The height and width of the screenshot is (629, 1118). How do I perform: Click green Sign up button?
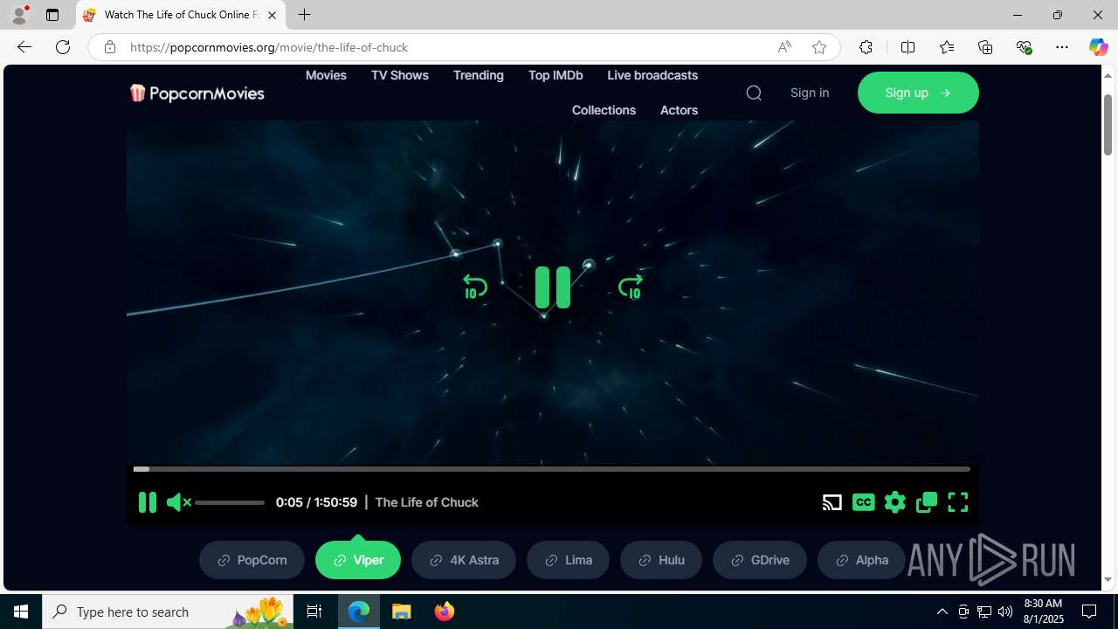pos(918,93)
